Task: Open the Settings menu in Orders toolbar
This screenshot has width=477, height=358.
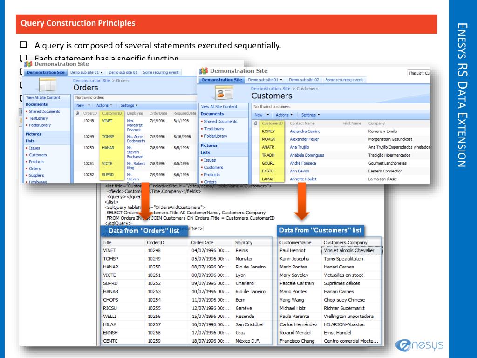Action: click(129, 105)
